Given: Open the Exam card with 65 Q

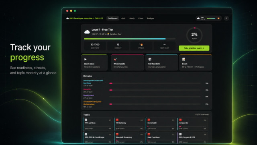Looking at the screenshot, I should click(196, 62).
